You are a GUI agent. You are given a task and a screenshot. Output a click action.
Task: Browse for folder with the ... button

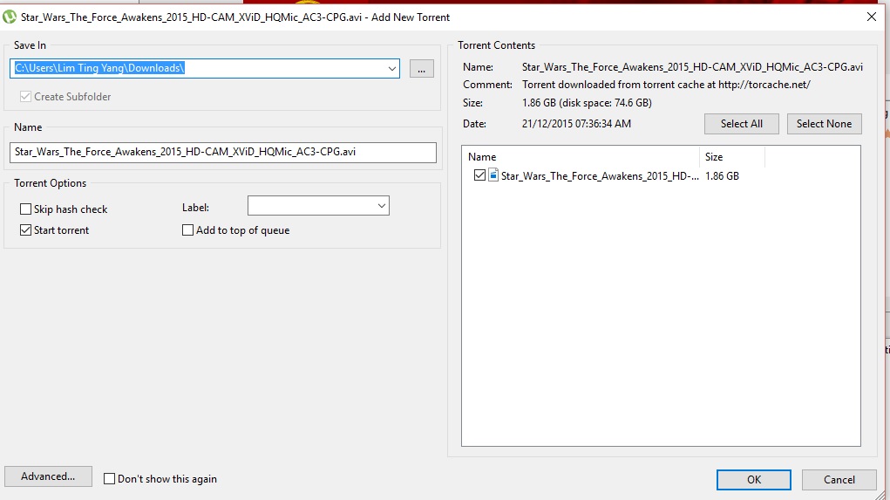coord(422,69)
